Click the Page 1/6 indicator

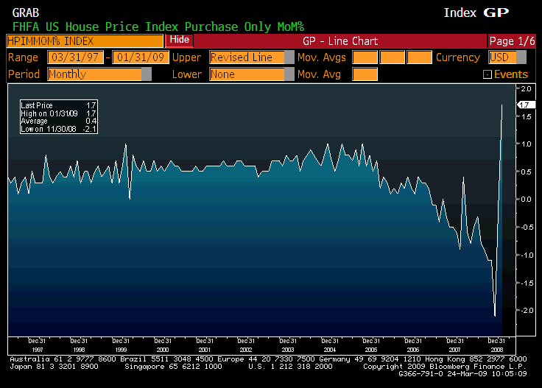[511, 40]
